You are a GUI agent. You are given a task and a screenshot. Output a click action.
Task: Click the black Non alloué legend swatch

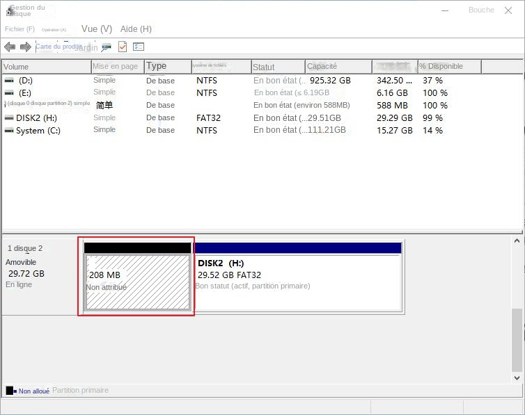pyautogui.click(x=10, y=391)
